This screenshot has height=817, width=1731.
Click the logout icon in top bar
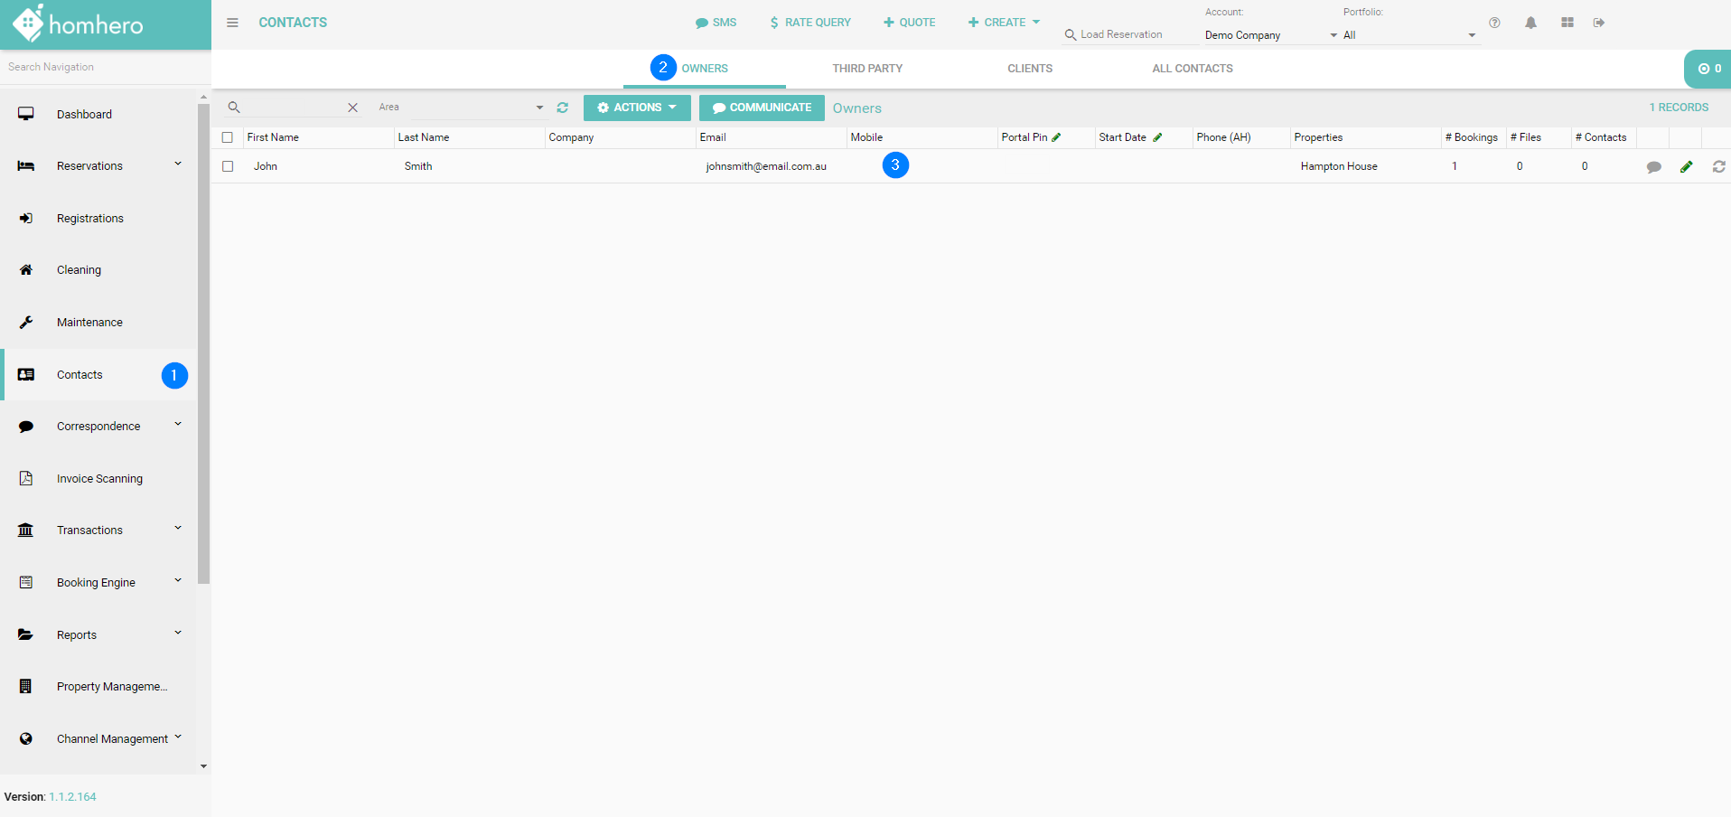[x=1599, y=23]
